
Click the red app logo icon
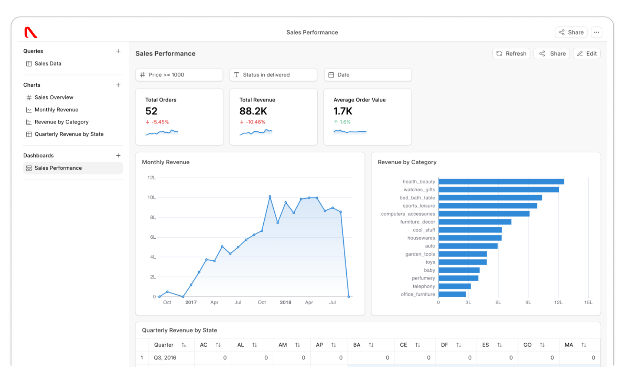31,33
